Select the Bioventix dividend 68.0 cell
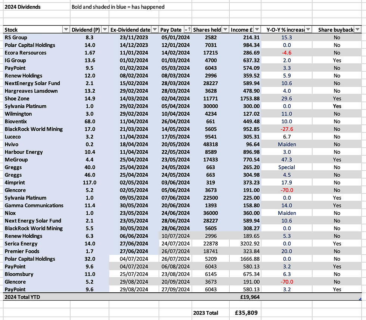The image size is (366, 320). 89,121
